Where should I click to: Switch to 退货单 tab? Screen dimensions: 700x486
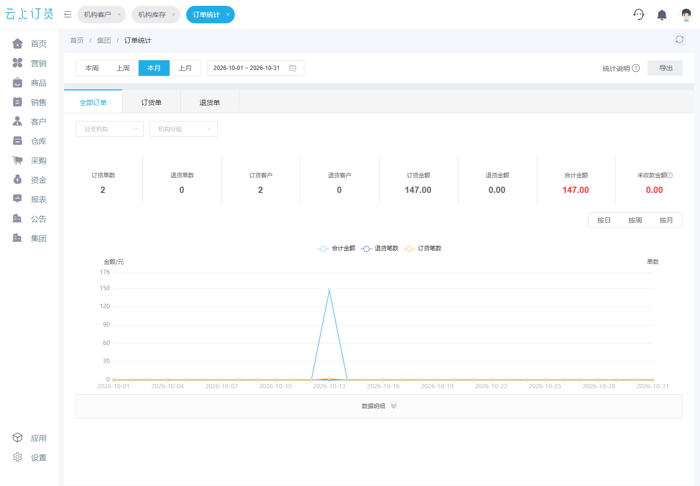(210, 103)
